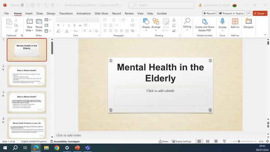The image size is (270, 152).
Task: Toggle bold formatting
Action: 58,25
